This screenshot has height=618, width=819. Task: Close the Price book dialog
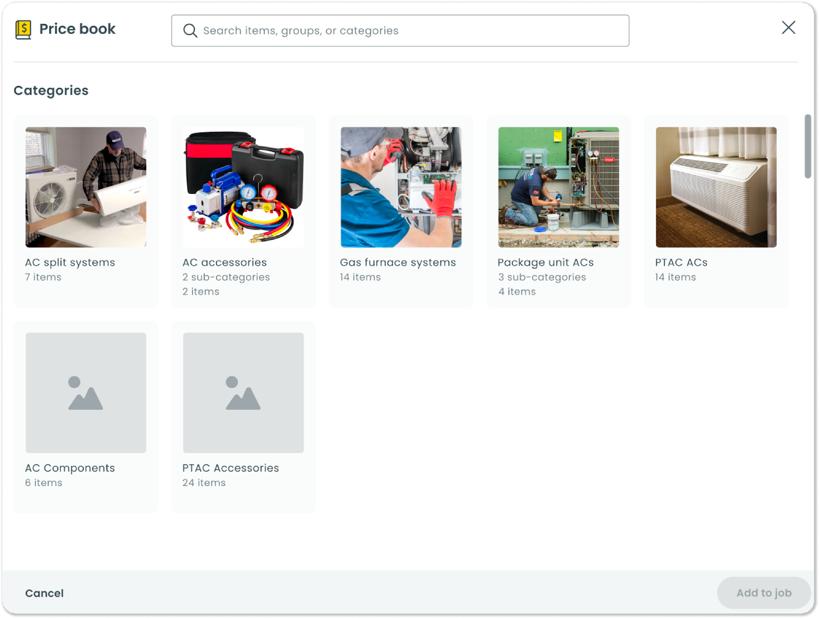coord(788,28)
